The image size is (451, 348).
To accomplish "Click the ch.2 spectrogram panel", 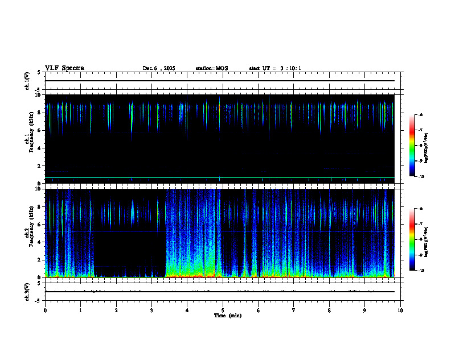I will coord(220,233).
